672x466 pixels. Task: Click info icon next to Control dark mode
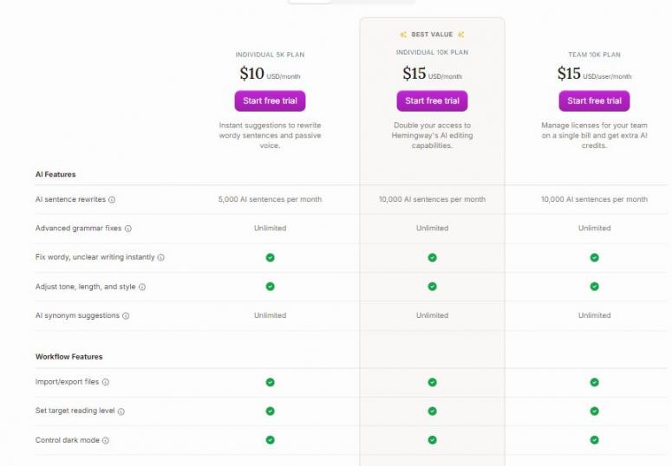coord(106,441)
